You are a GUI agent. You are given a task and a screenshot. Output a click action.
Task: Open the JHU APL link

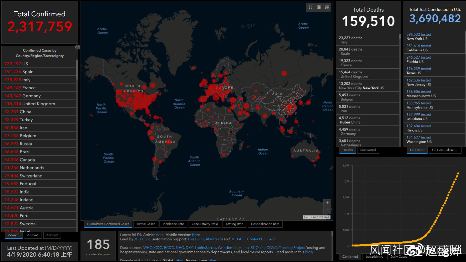click(x=238, y=239)
